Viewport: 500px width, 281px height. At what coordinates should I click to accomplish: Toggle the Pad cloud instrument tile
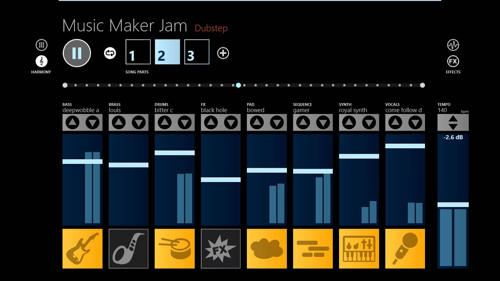pos(267,249)
